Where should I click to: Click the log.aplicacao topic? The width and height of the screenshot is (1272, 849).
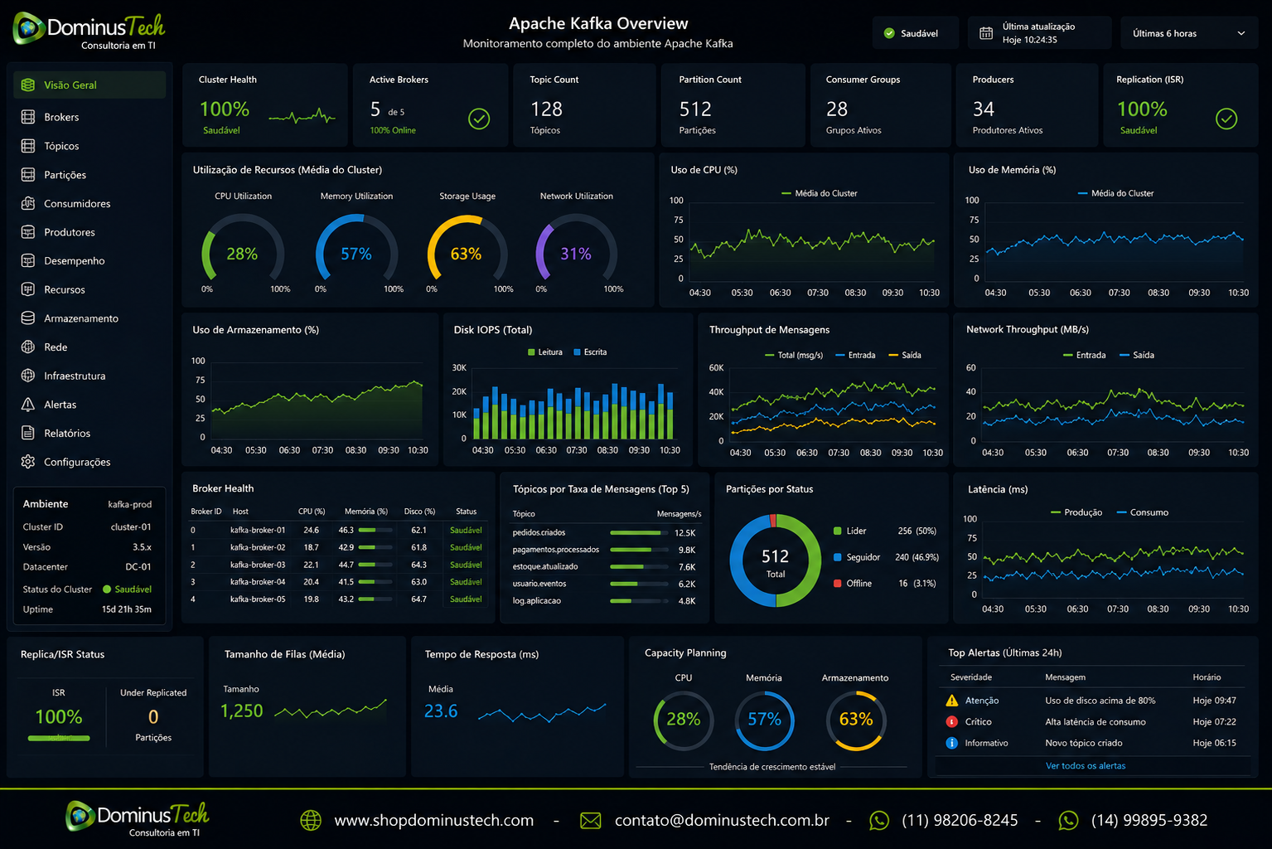[537, 600]
